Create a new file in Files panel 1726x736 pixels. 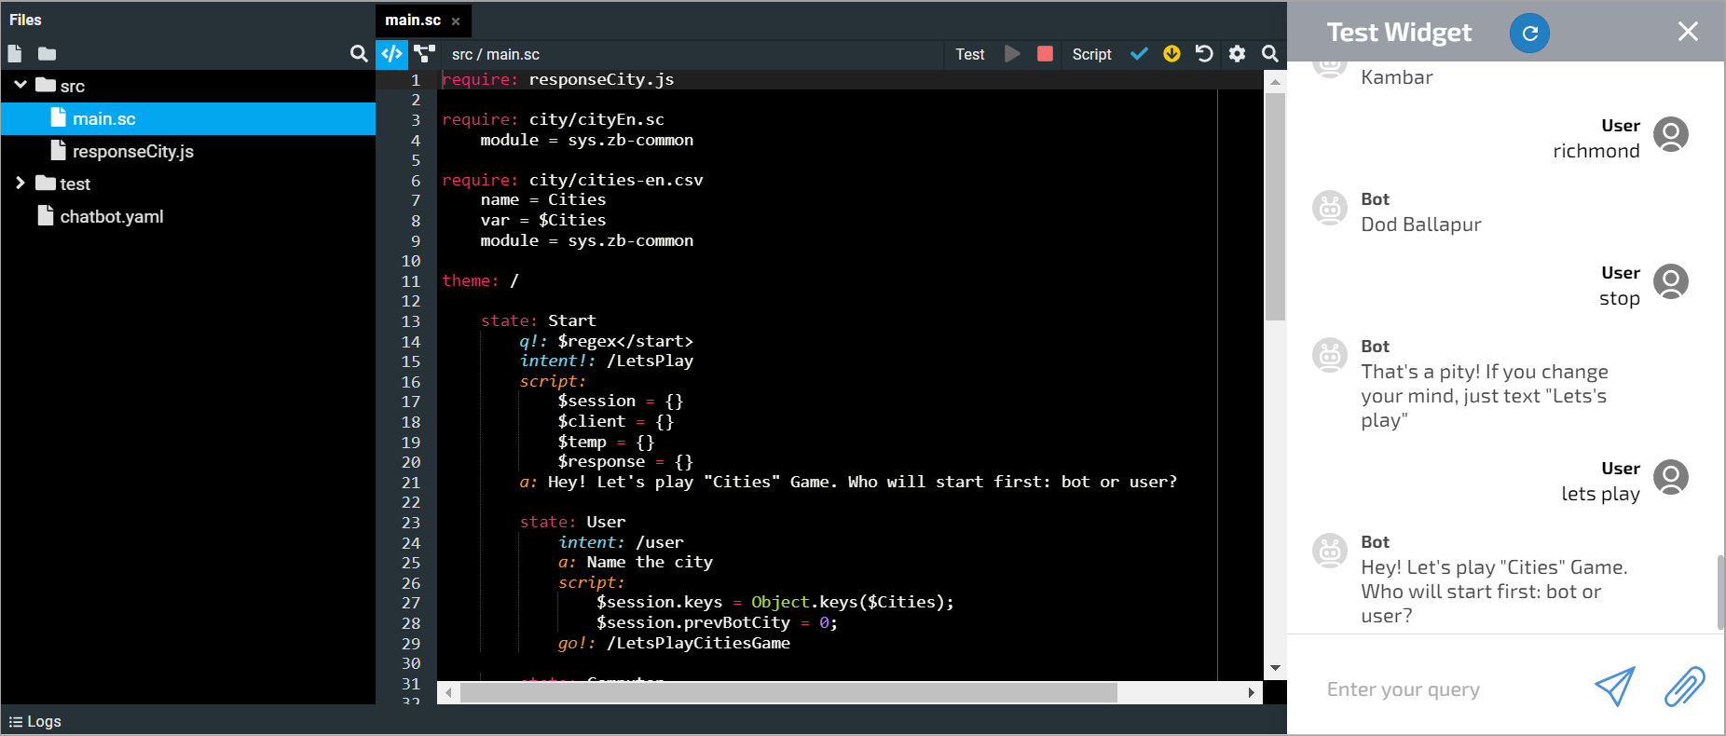(x=15, y=54)
